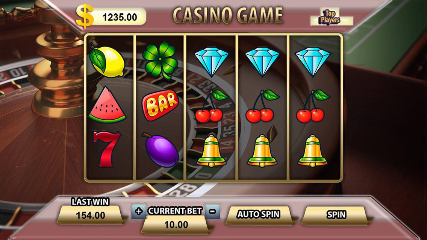Click the yellow lemon symbol

(x=107, y=61)
